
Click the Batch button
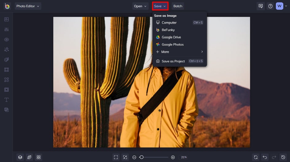178,6
